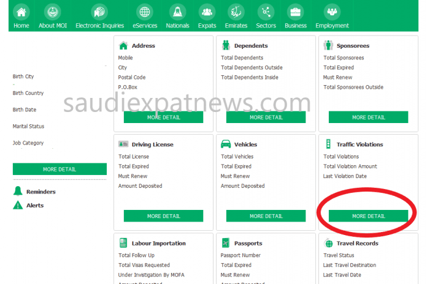Open More Detail for Dependents
The height and width of the screenshot is (284, 427).
266,117
